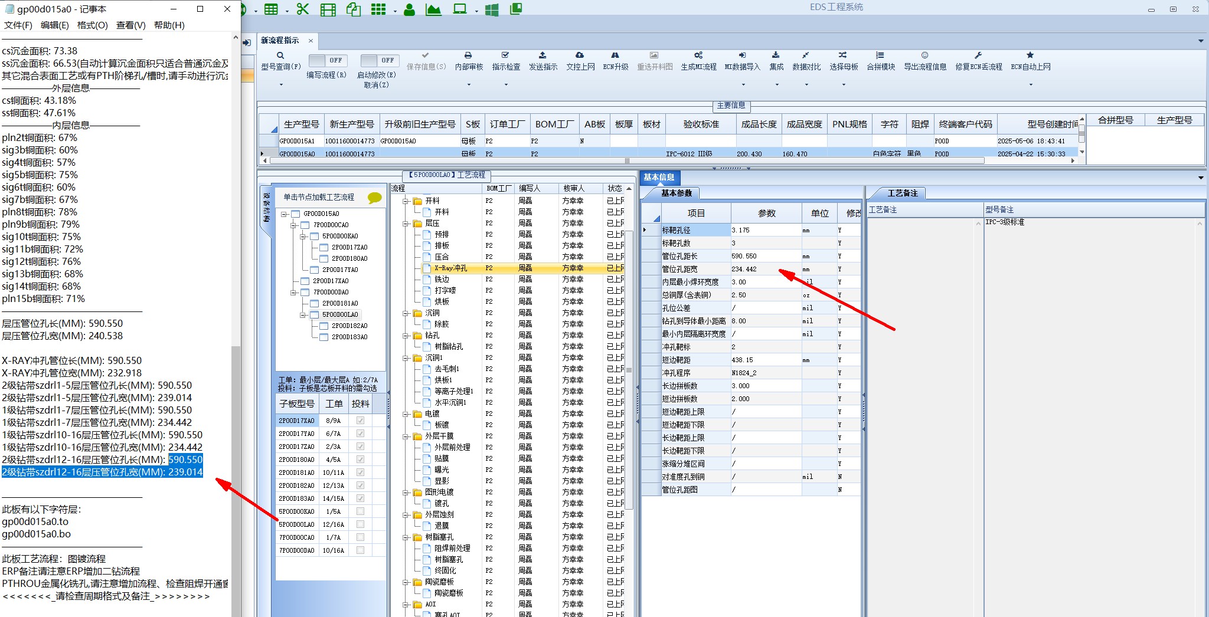Open the 型号查询(F) dropdown arrow
Screen dimensions: 1209x617
pos(281,85)
